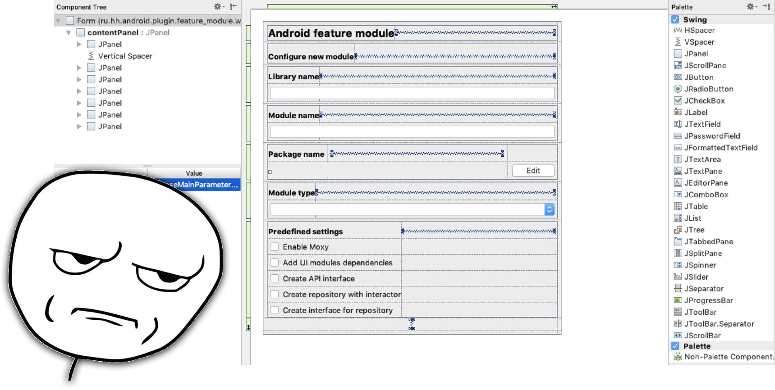Select JCheckBox component in the Palette

[700, 100]
